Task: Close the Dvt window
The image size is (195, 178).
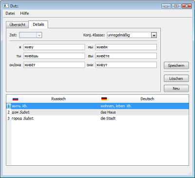Action: (x=187, y=6)
